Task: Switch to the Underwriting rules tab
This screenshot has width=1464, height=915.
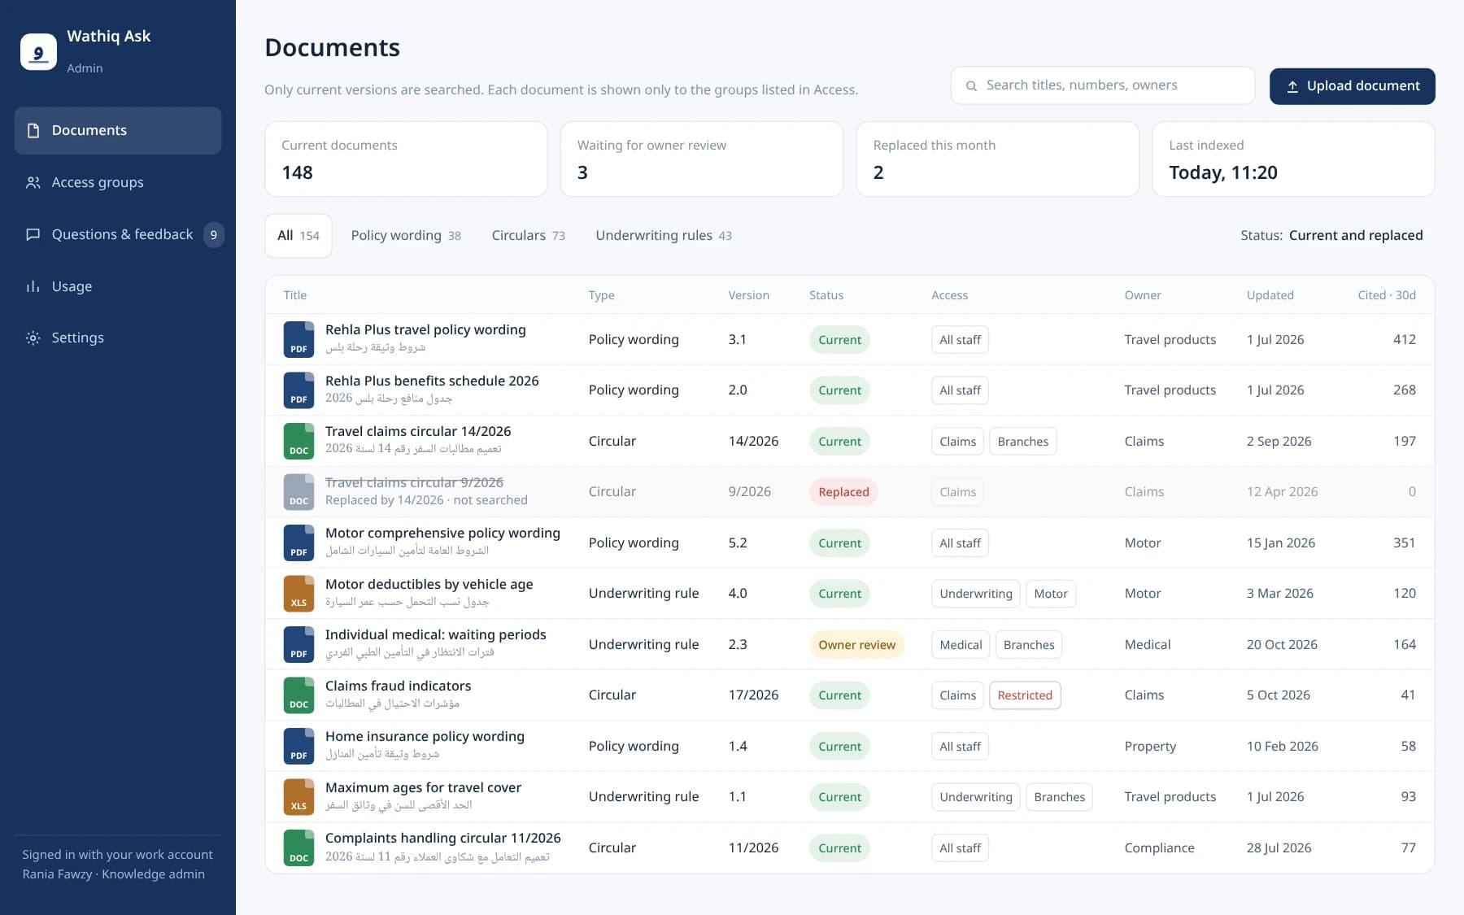Action: (x=664, y=236)
